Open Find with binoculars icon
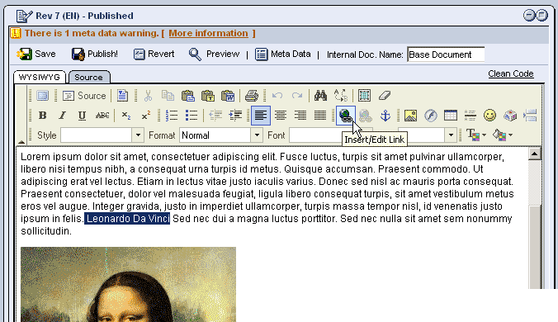The width and height of the screenshot is (558, 322). click(x=320, y=96)
